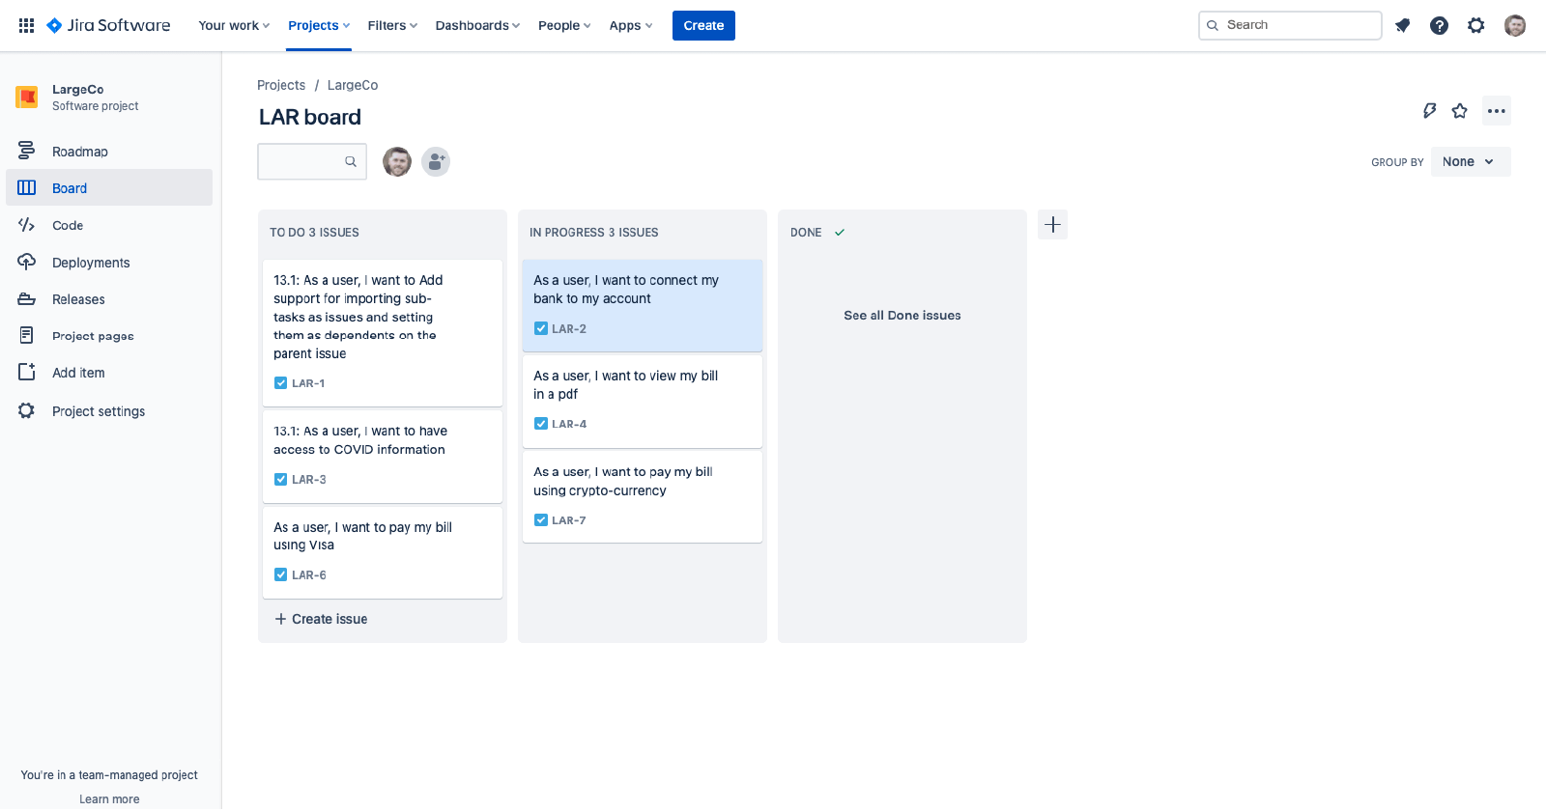Open Roadmap in the sidebar
This screenshot has width=1546, height=811.
(x=80, y=152)
